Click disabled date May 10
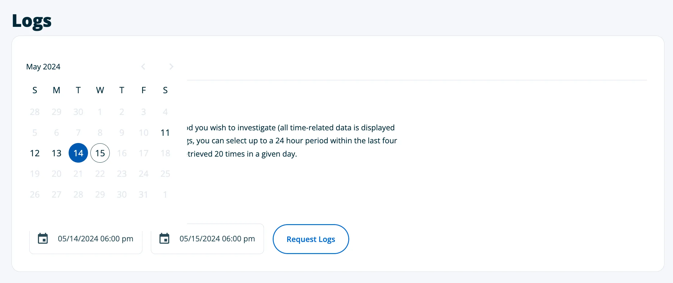The height and width of the screenshot is (283, 673). 144,133
